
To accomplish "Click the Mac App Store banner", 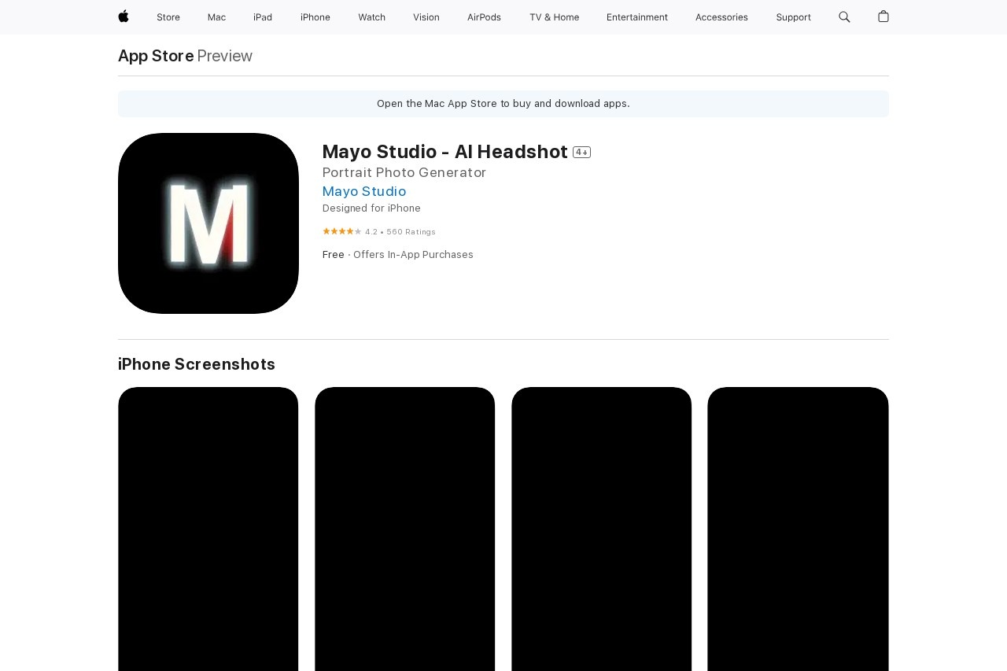I will click(503, 104).
